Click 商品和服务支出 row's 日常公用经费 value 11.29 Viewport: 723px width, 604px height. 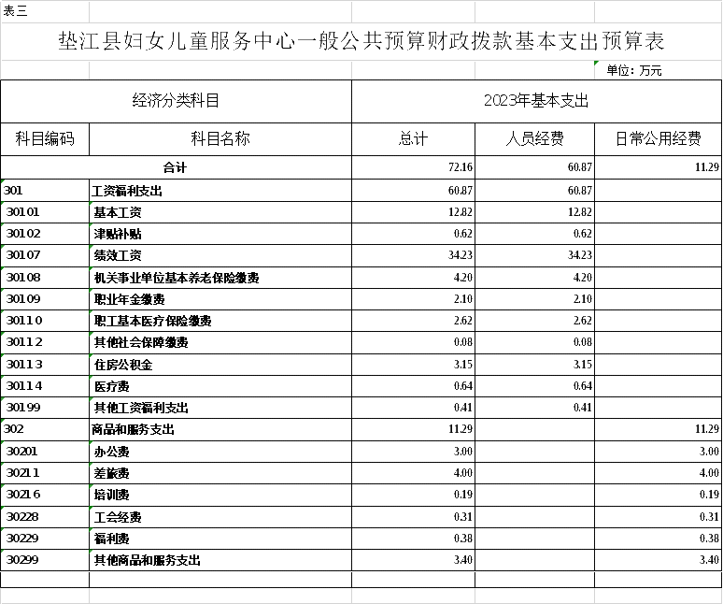click(659, 429)
